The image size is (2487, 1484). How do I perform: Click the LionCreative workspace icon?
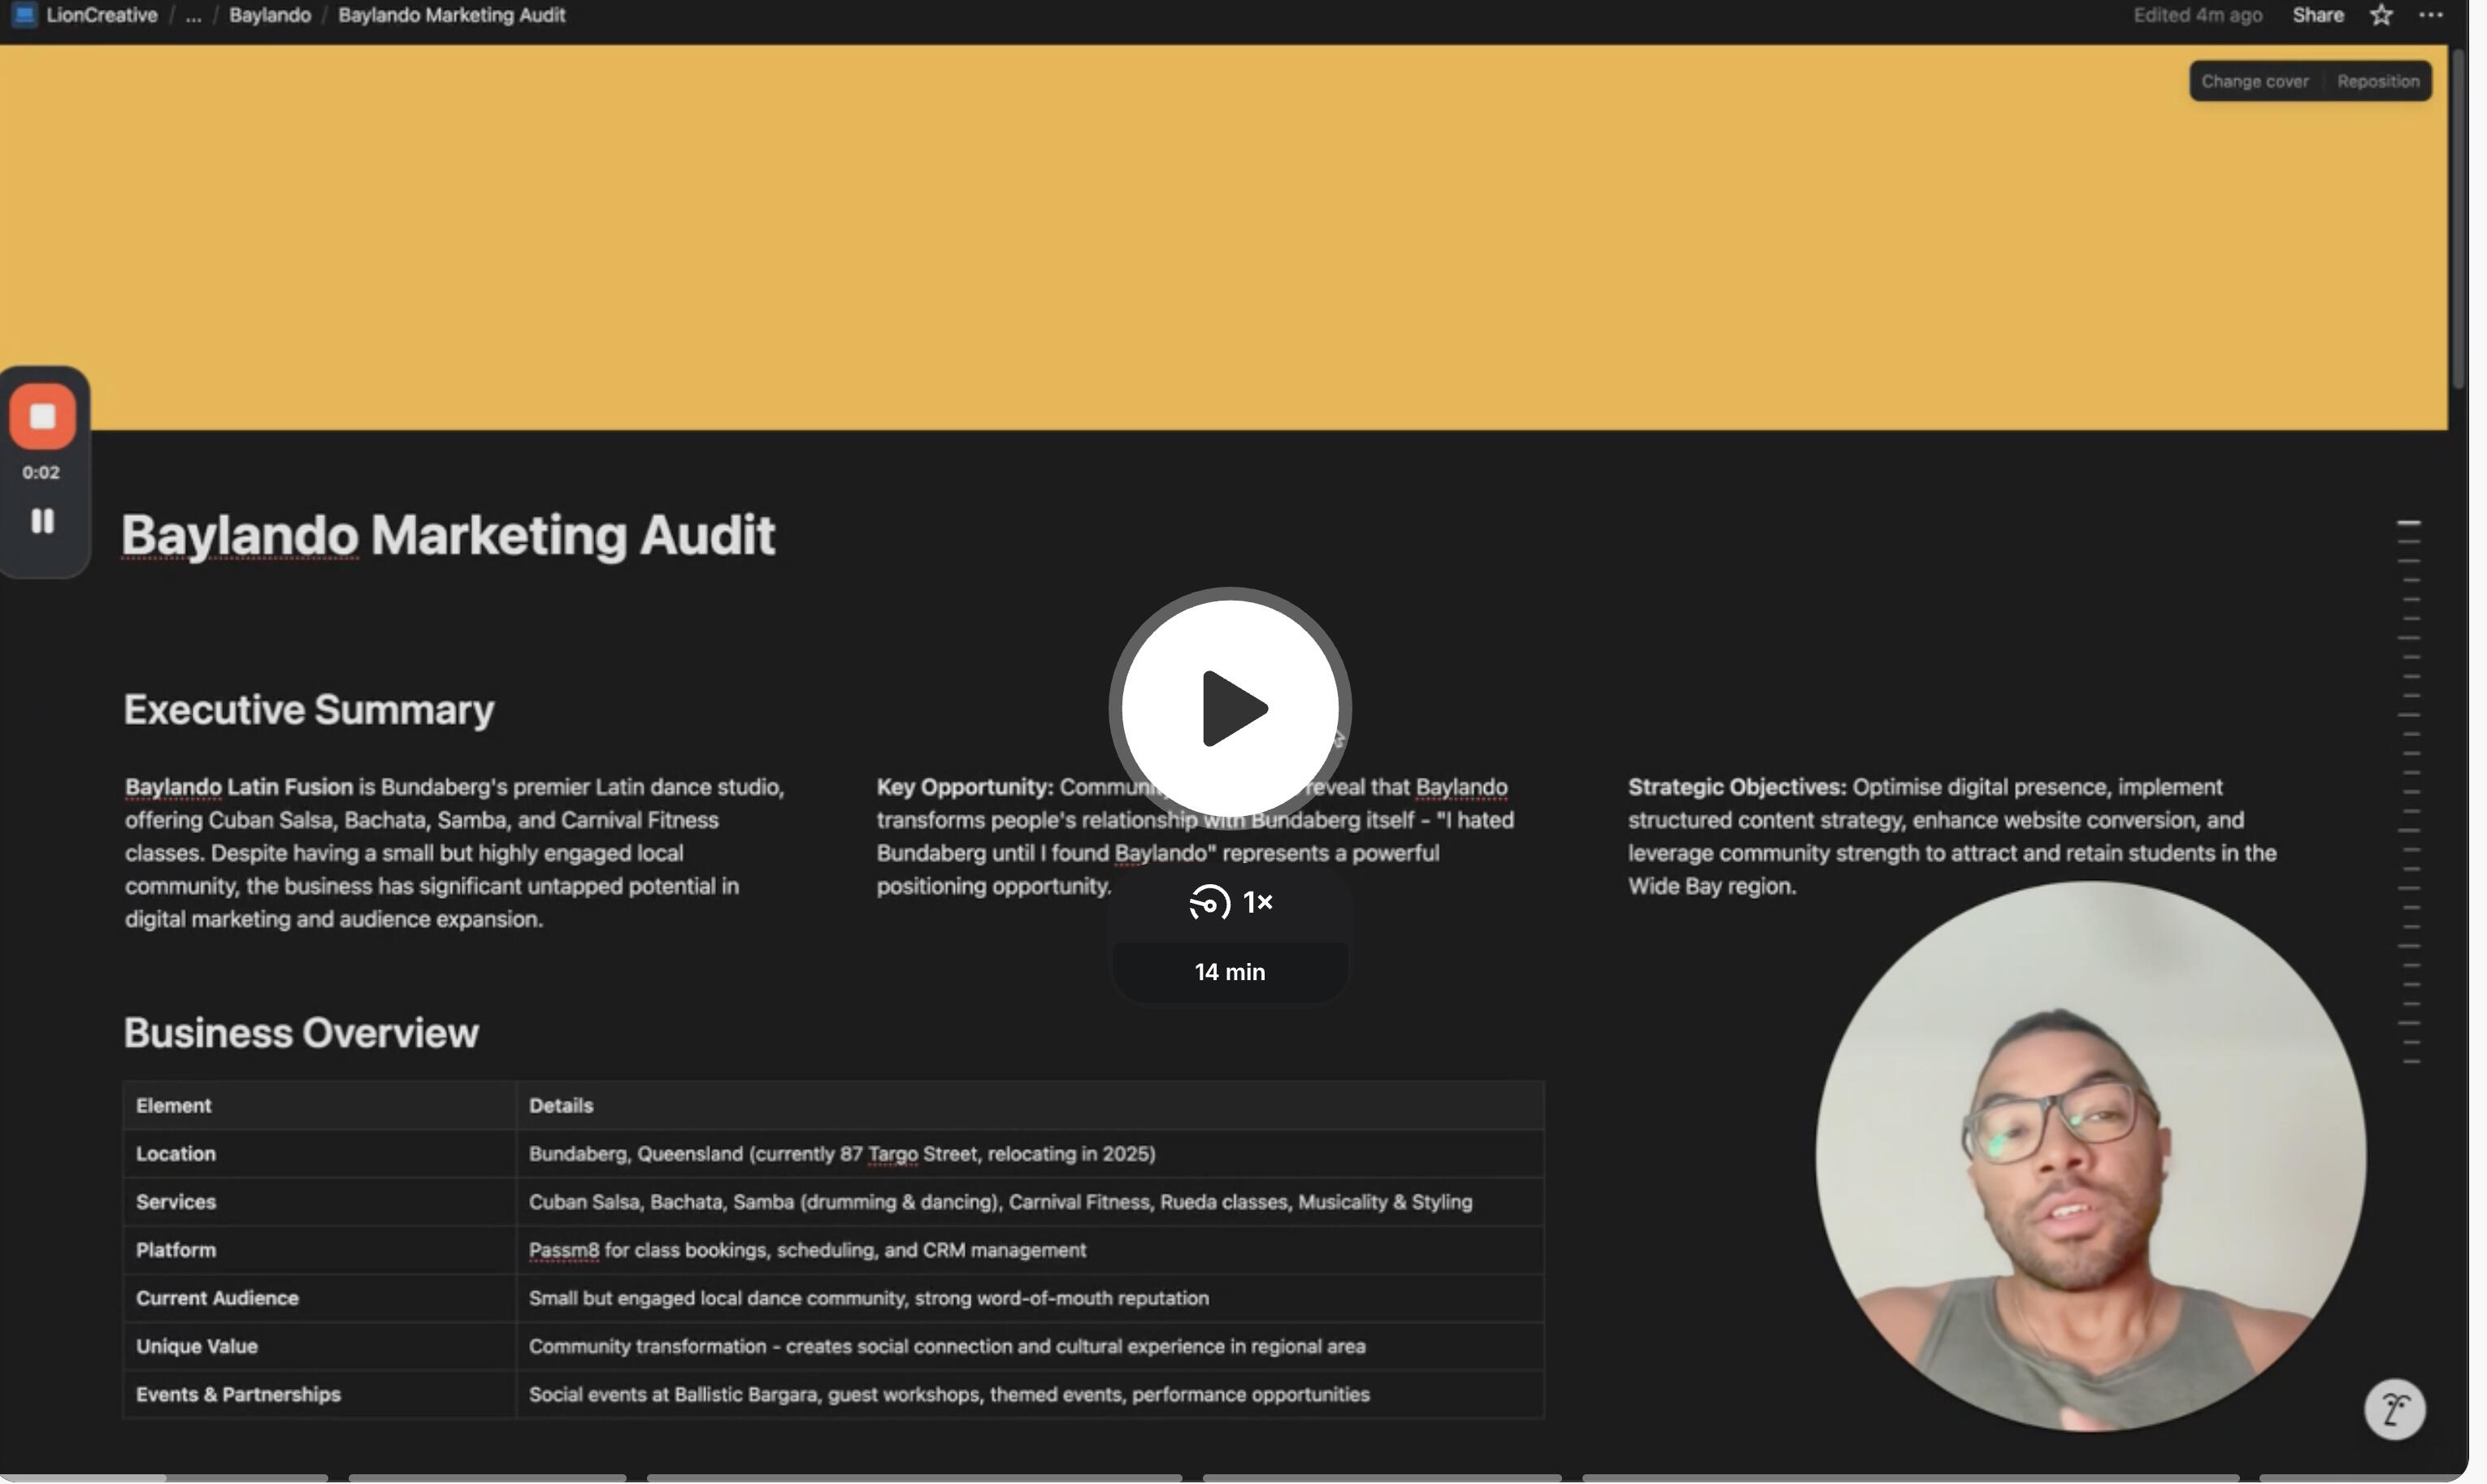(x=24, y=15)
